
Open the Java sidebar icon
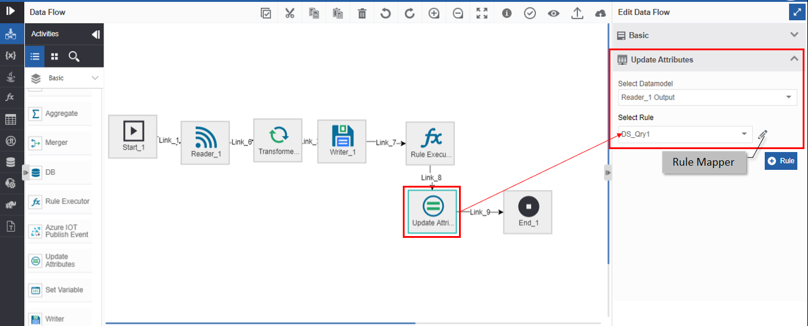10,76
